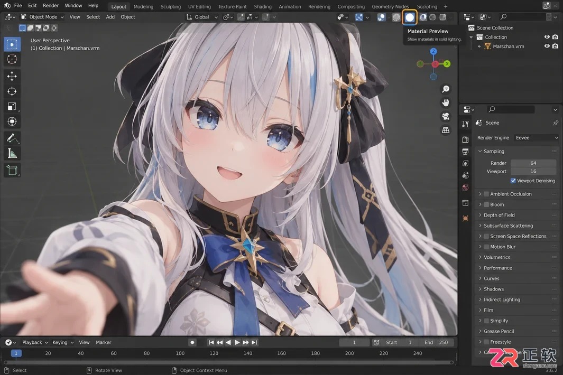The height and width of the screenshot is (375, 563).
Task: Enable the Motion Blur checkbox
Action: click(x=486, y=247)
